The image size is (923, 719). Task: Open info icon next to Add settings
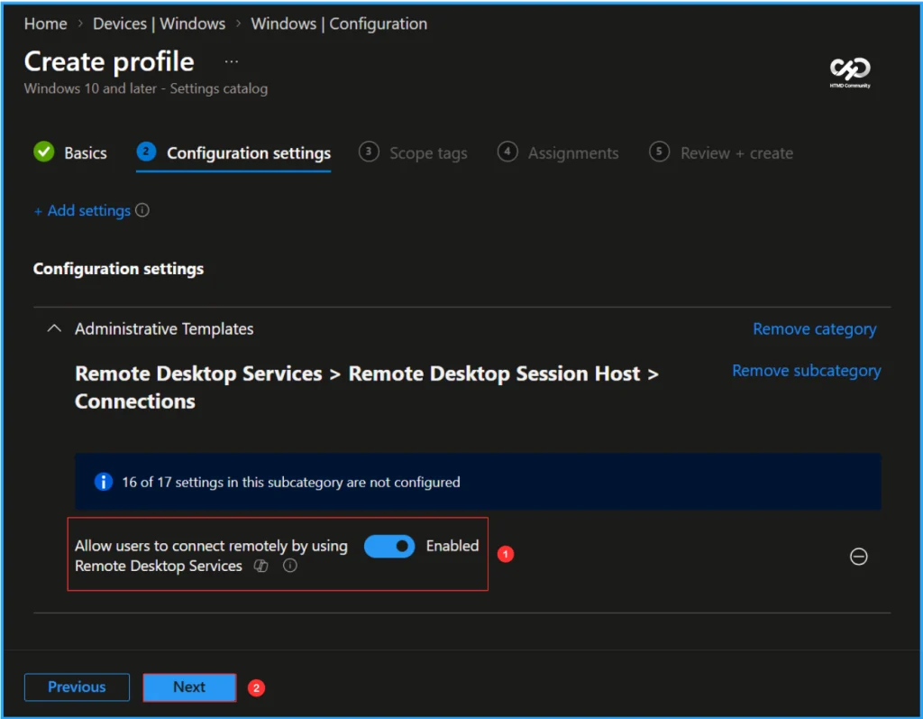pyautogui.click(x=142, y=210)
